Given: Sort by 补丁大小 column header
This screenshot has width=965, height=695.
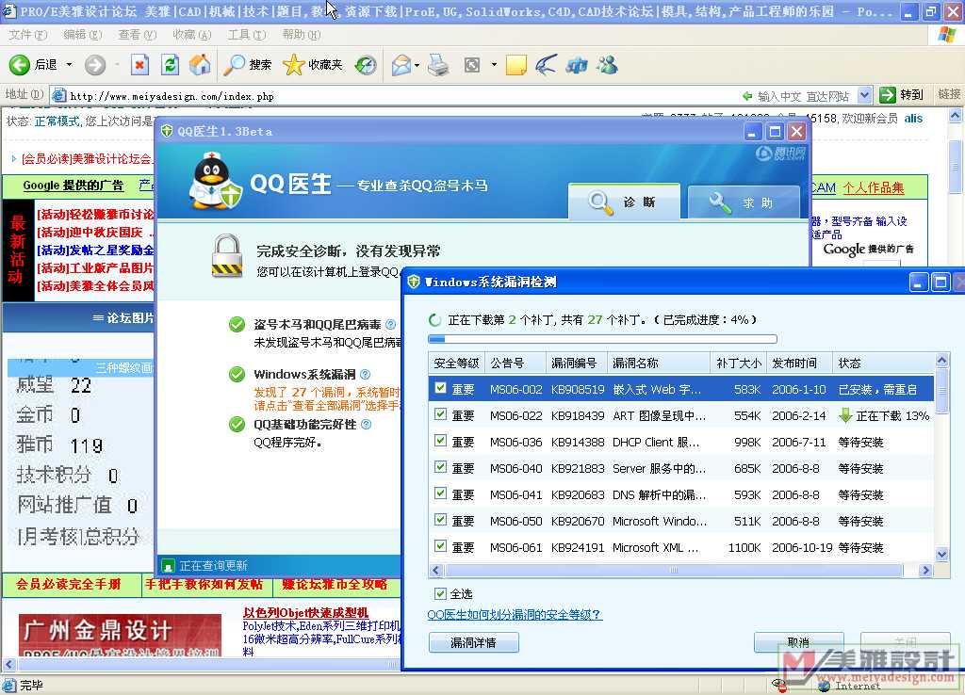Looking at the screenshot, I should click(x=739, y=363).
